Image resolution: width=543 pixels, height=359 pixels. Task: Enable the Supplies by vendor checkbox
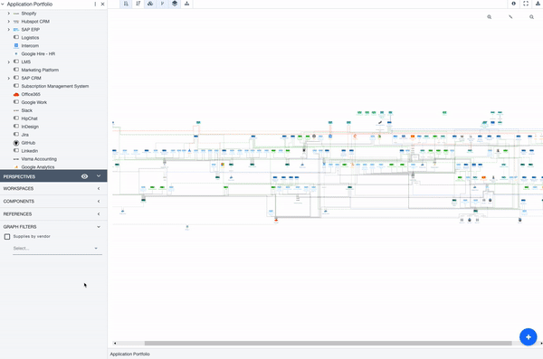coord(7,237)
